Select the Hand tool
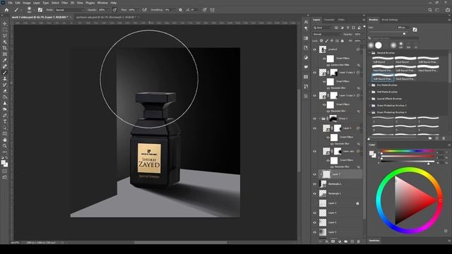452x254 pixels. (x=5, y=140)
